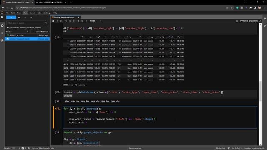
Task: Interrupt the kernel with the stop icon
Action: click(78, 21)
